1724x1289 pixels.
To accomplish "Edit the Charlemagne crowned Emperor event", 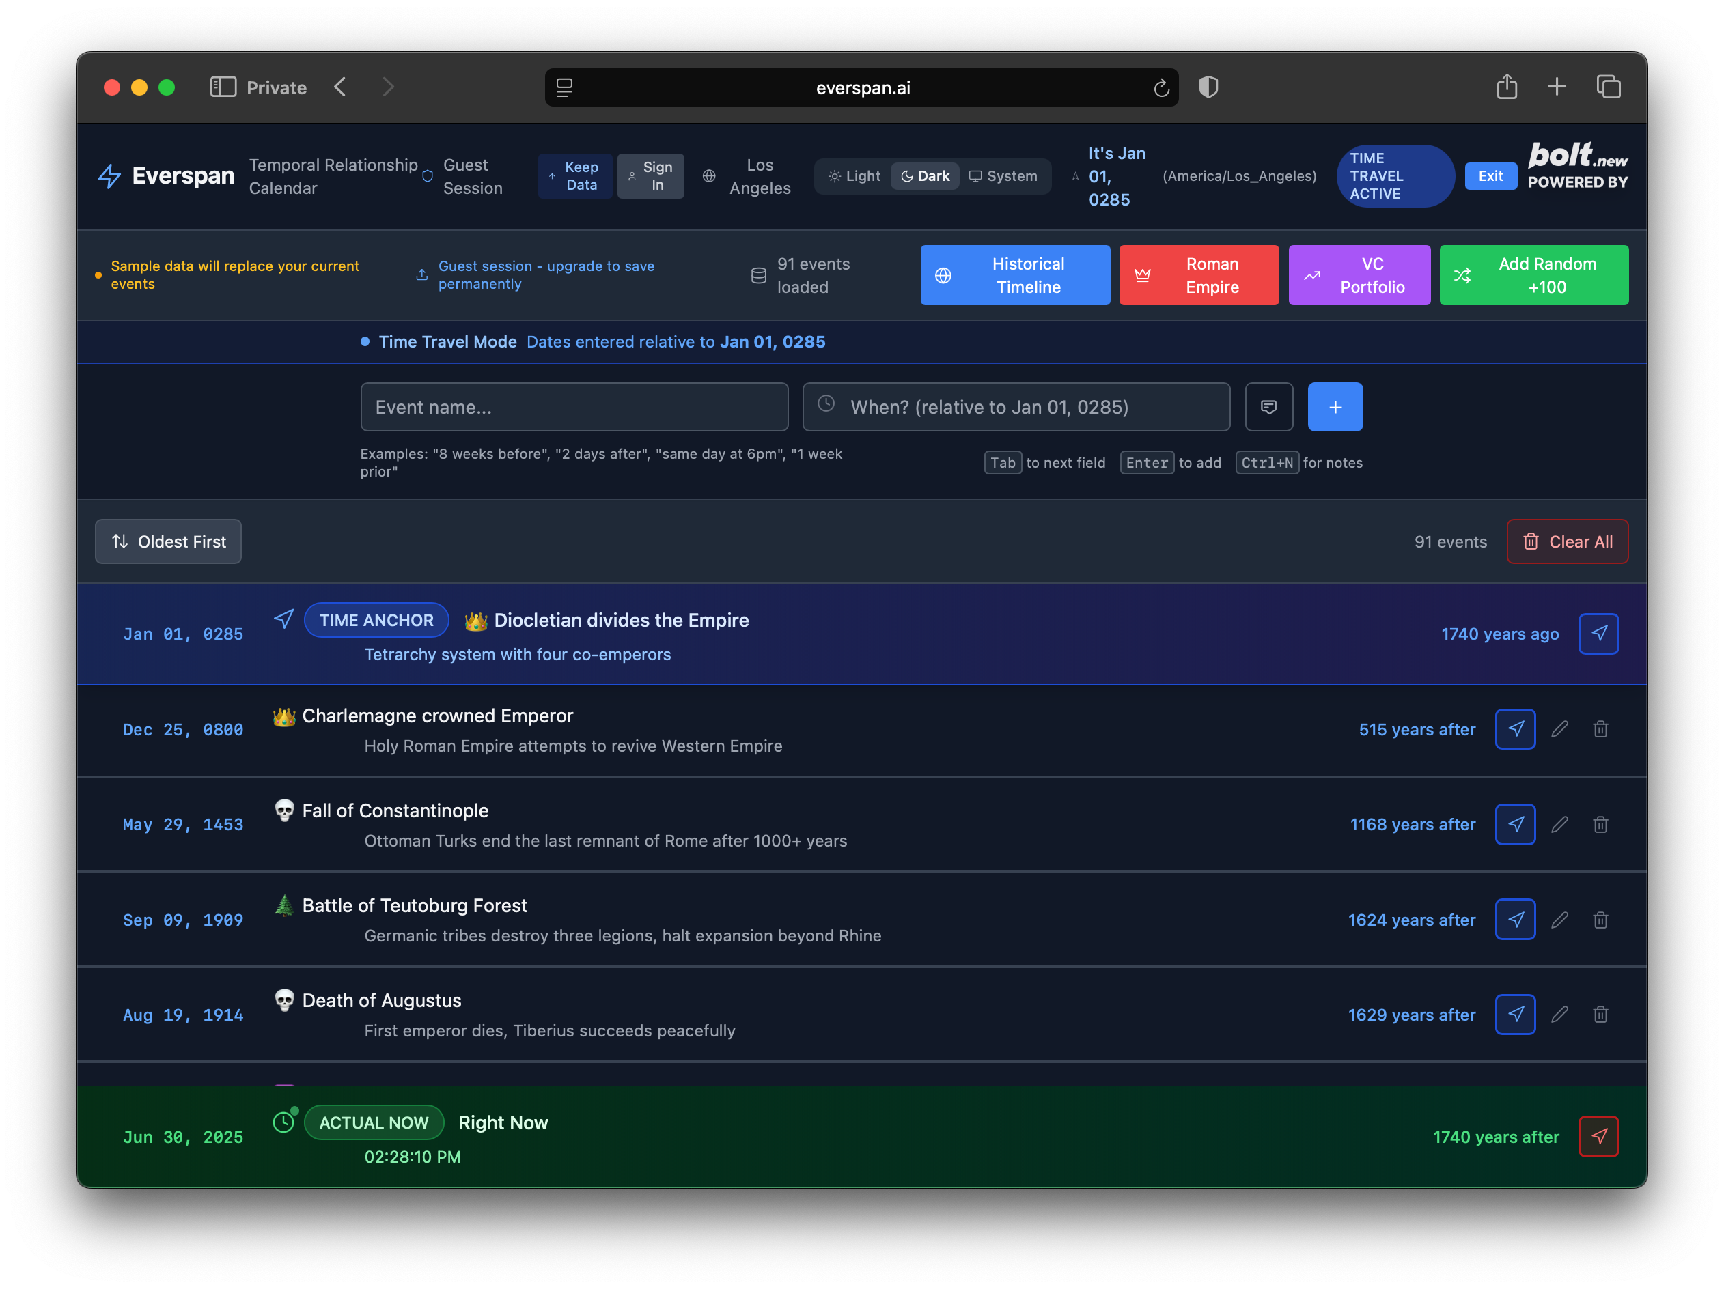I will (1559, 729).
